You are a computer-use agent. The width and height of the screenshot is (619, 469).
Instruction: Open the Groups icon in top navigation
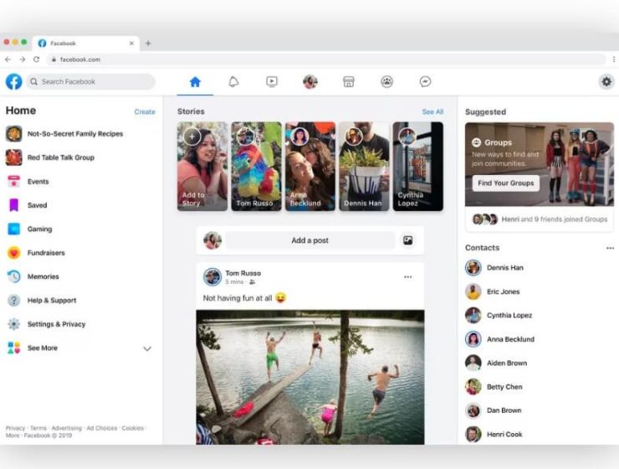coord(386,82)
